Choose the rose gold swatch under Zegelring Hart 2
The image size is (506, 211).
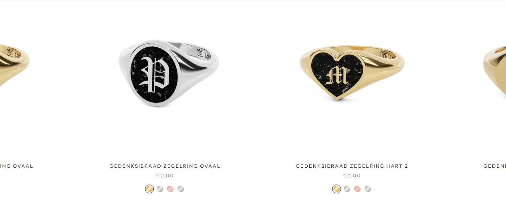point(357,189)
